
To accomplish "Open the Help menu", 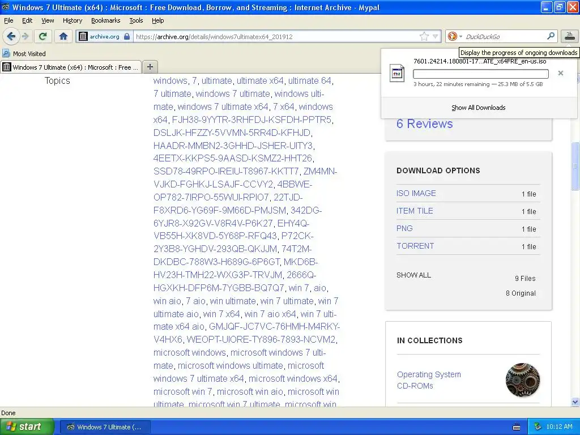I will (157, 20).
